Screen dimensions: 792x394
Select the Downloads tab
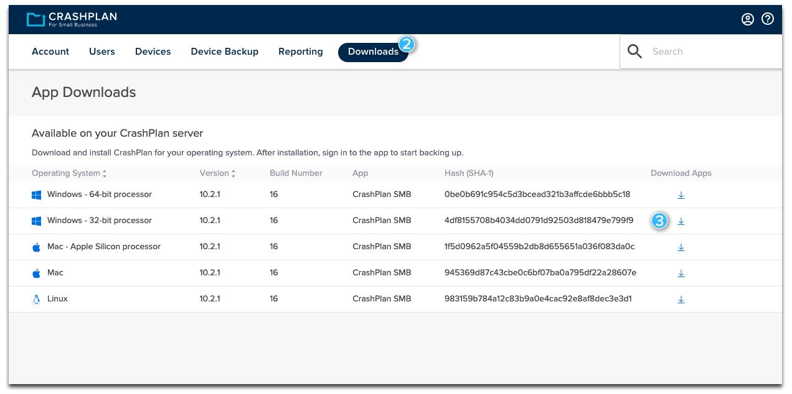(x=373, y=52)
